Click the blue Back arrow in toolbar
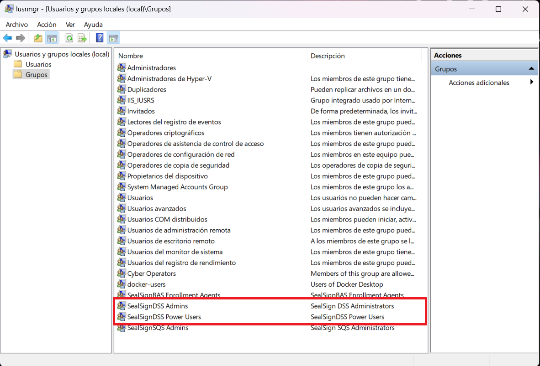Image resolution: width=540 pixels, height=366 pixels. tap(7, 38)
